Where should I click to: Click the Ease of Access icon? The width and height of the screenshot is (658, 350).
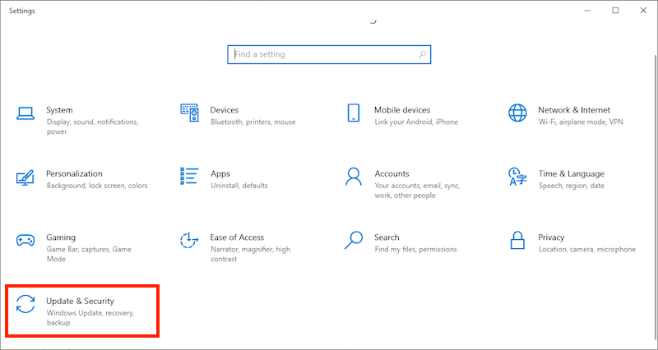point(189,240)
